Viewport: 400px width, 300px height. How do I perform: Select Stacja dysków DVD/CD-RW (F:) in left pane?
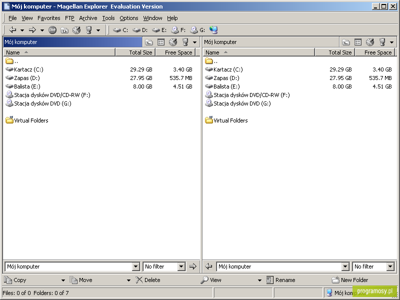coord(48,95)
